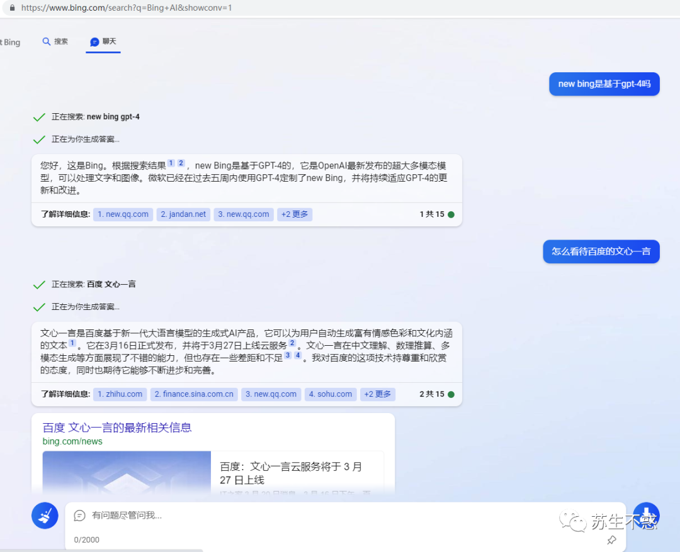Click citation 2 after 上线云服务
Image resolution: width=680 pixels, height=552 pixels.
point(292,343)
